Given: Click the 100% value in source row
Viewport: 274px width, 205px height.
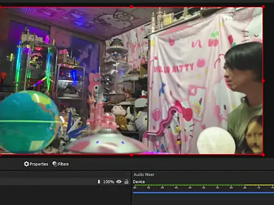Looking at the screenshot, I should pos(108,182).
